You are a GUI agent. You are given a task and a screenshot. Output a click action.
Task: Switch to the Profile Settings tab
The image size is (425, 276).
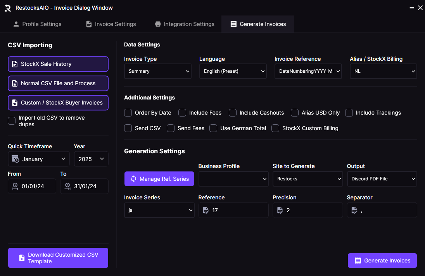click(x=37, y=24)
